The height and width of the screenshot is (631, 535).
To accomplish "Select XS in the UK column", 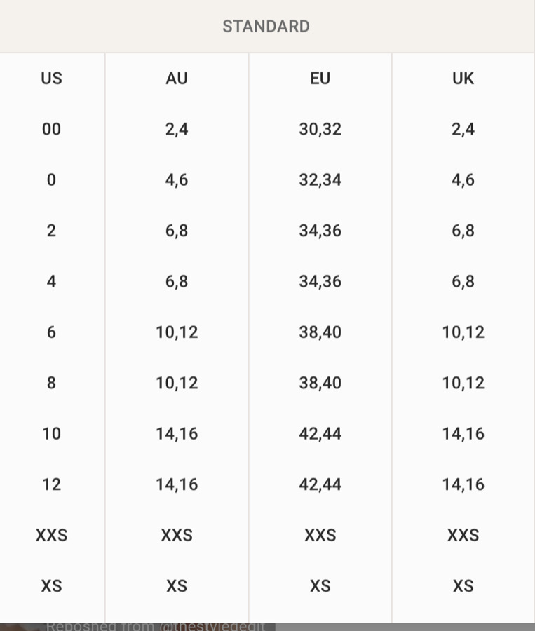I will 463,586.
